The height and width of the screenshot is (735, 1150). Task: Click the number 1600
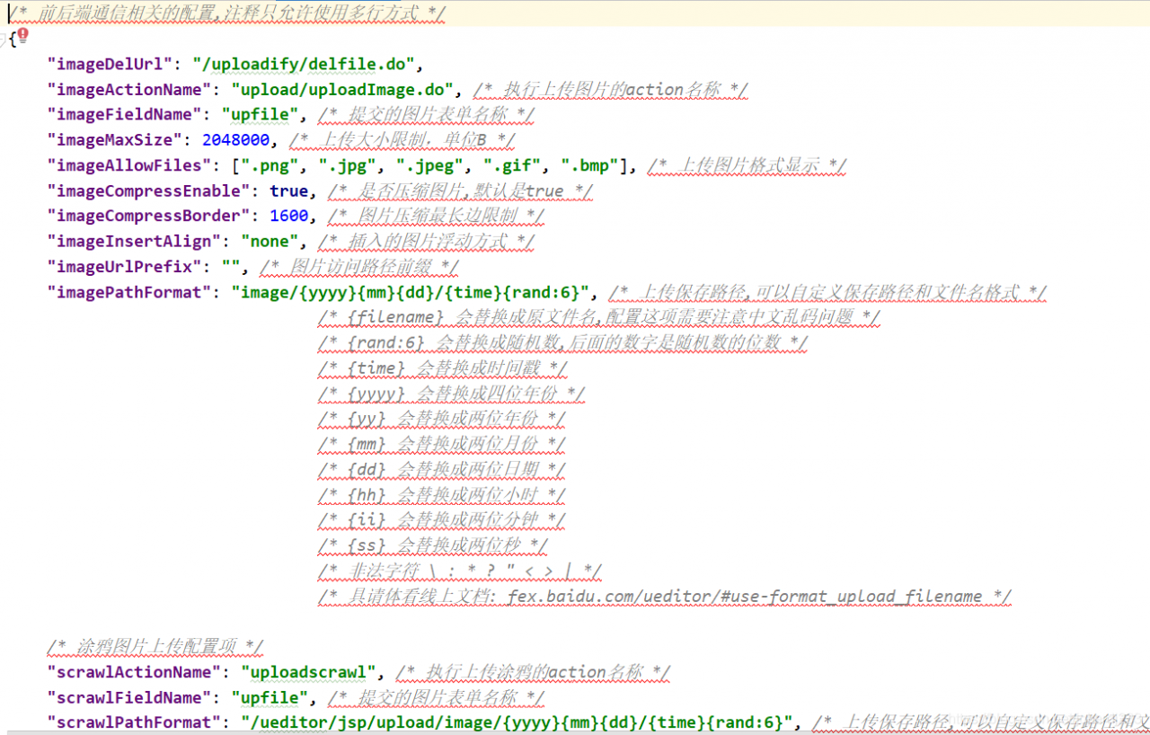click(x=288, y=216)
